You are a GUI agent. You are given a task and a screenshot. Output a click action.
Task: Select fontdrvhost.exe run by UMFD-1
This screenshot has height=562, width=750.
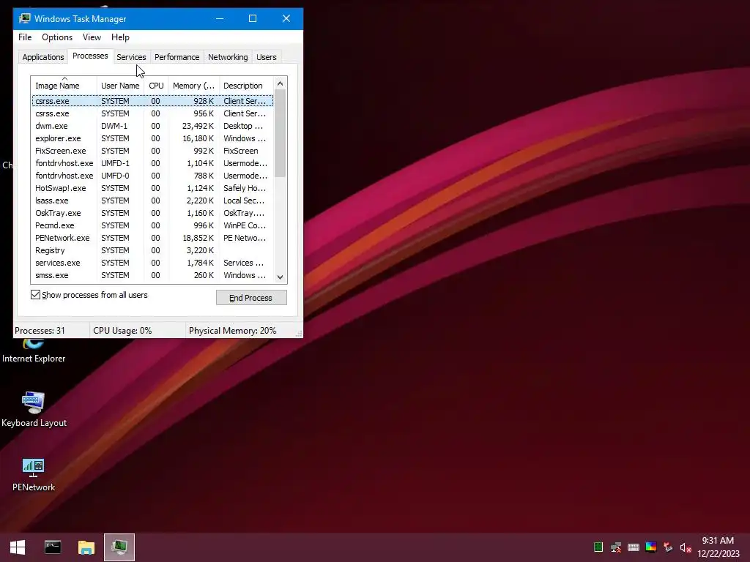point(152,163)
